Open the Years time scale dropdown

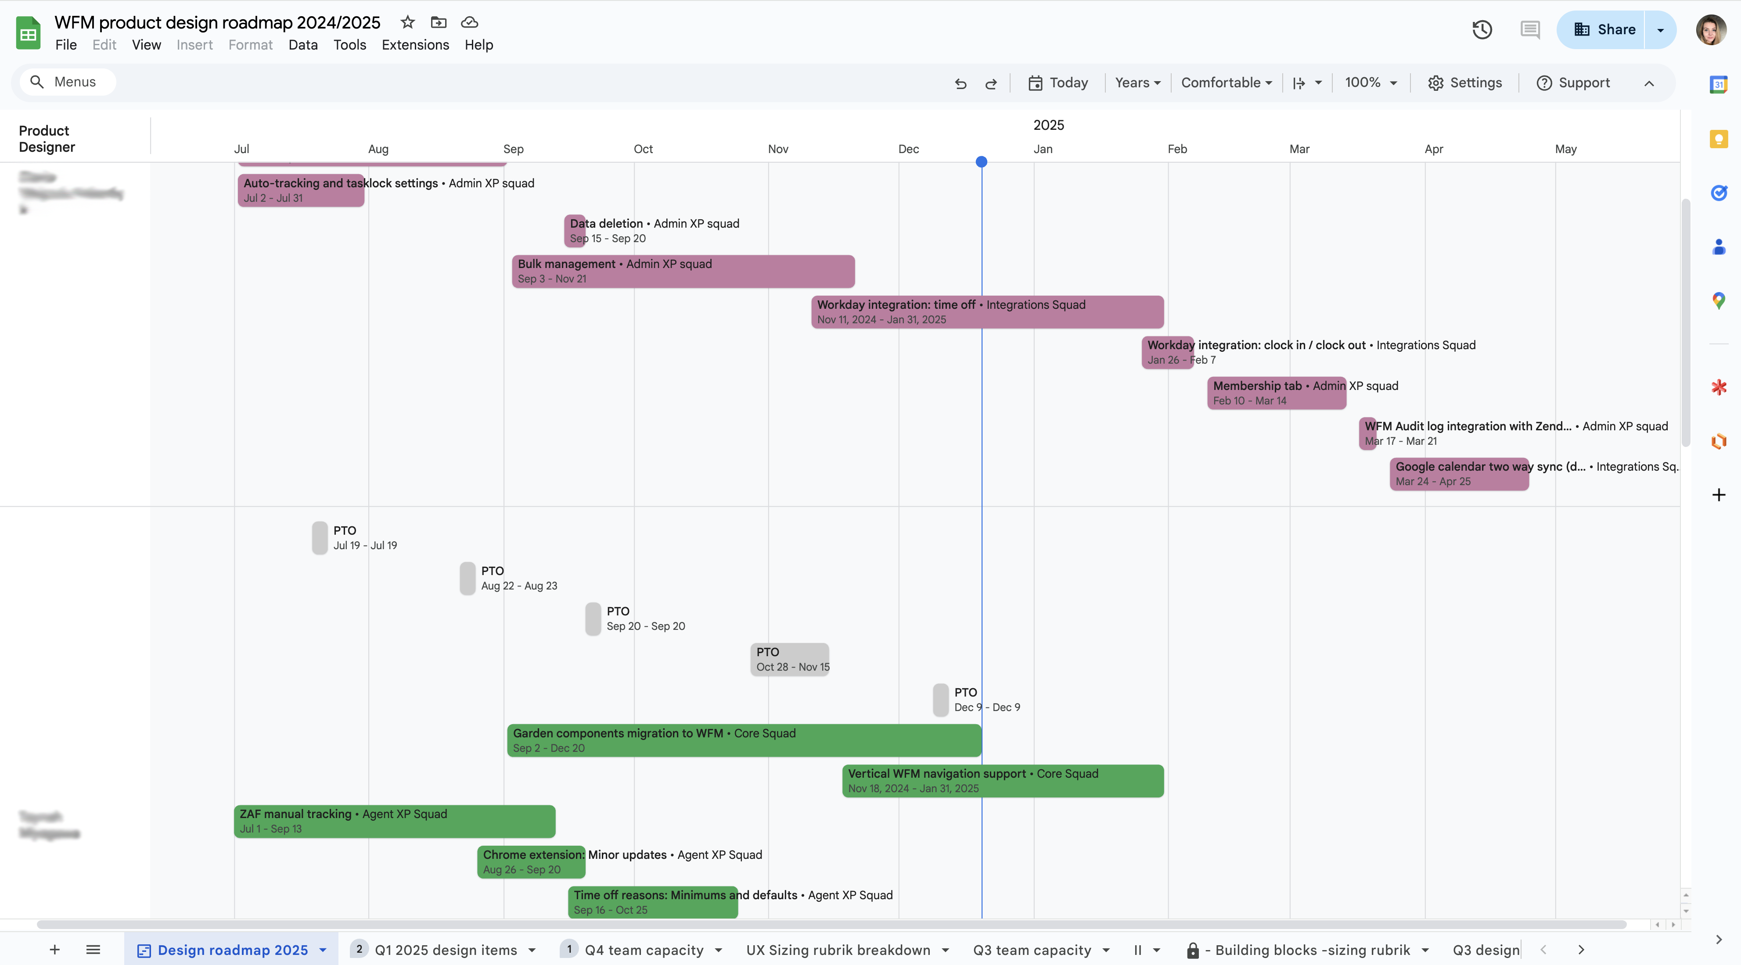[x=1137, y=83]
